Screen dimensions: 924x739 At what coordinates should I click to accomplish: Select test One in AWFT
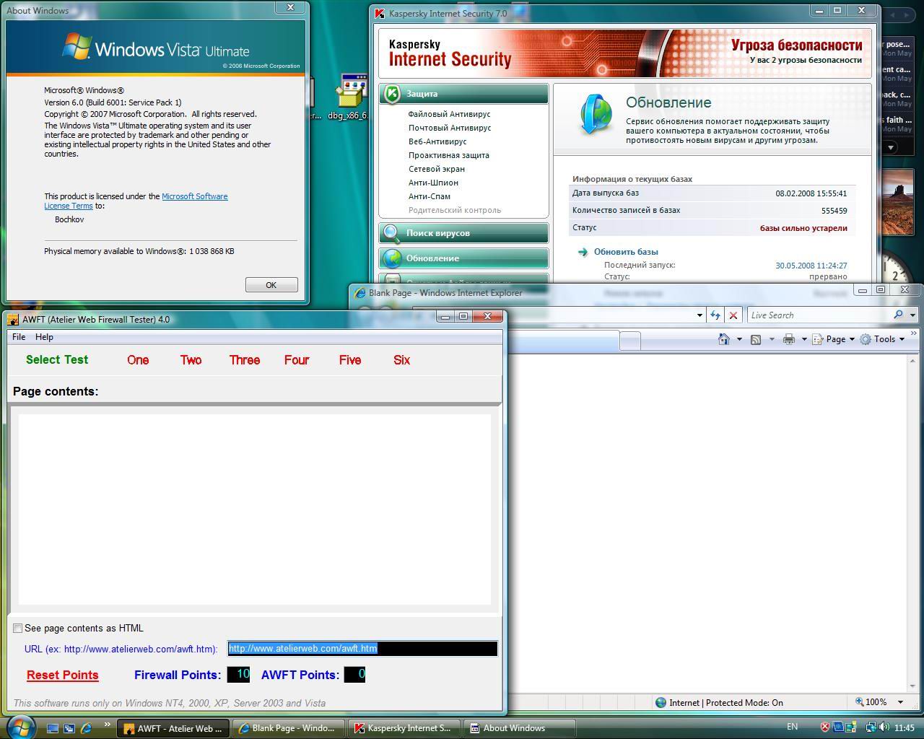pos(138,360)
